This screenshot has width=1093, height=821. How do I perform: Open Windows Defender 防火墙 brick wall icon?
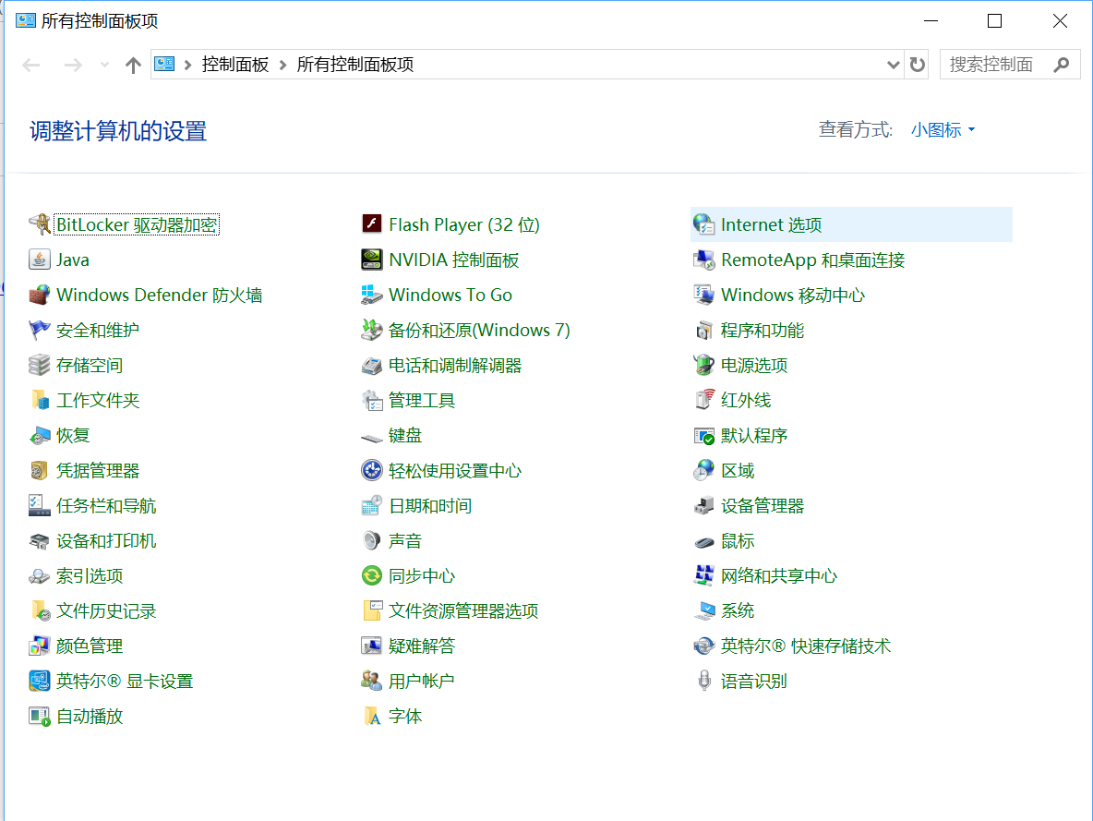tap(39, 295)
